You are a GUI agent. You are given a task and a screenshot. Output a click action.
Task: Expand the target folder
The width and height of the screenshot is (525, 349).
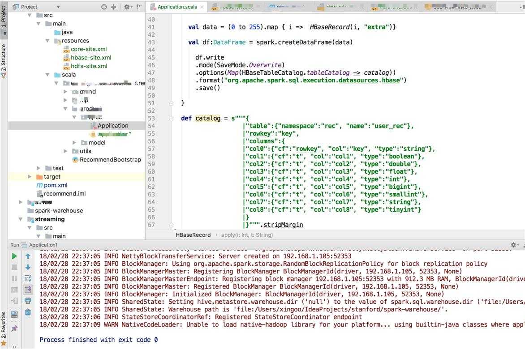(x=30, y=176)
